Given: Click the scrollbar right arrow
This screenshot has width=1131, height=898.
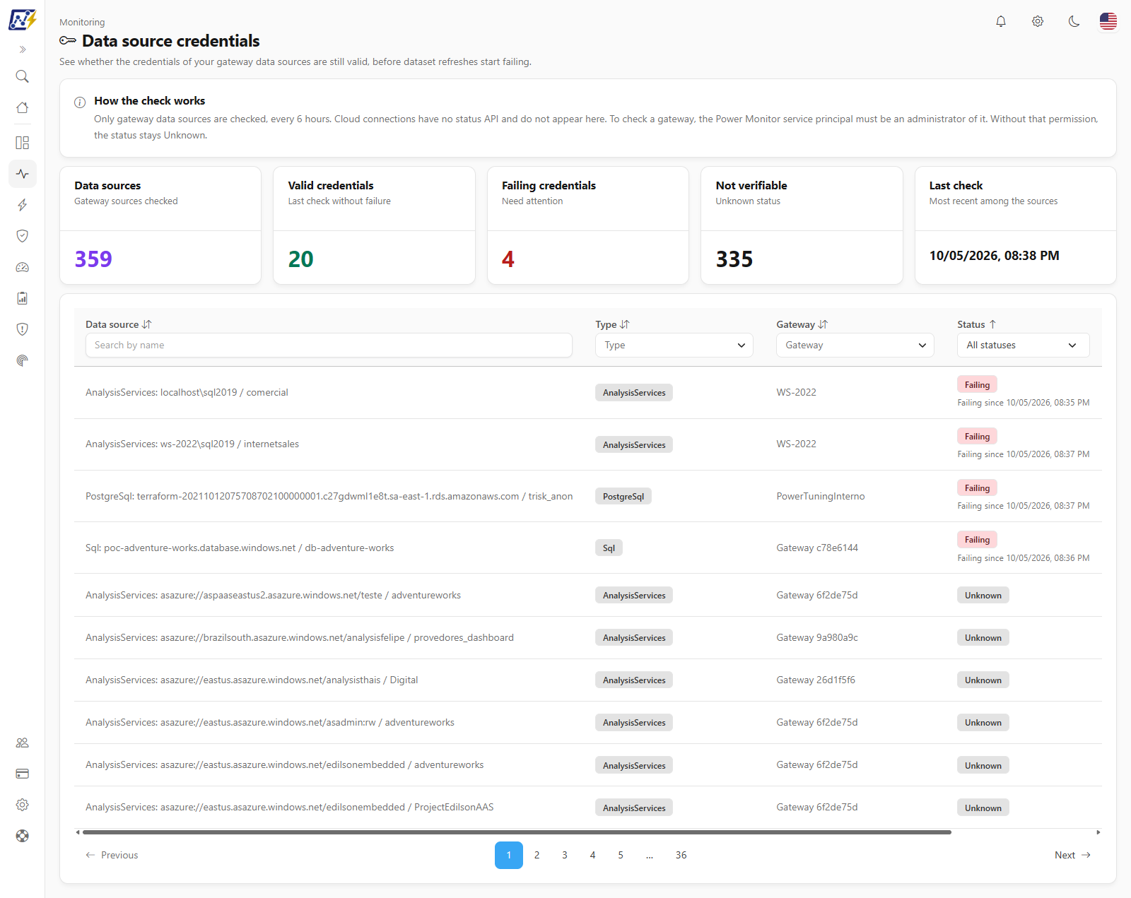Looking at the screenshot, I should coord(1098,832).
